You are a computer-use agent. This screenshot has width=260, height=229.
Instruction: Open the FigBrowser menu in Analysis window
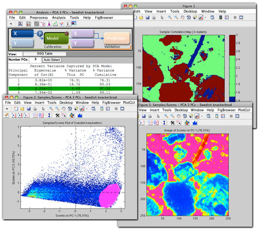[104, 17]
